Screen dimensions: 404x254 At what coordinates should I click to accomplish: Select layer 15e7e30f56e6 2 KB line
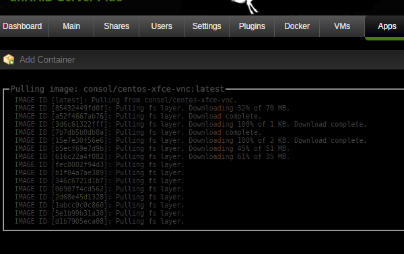tap(191, 141)
